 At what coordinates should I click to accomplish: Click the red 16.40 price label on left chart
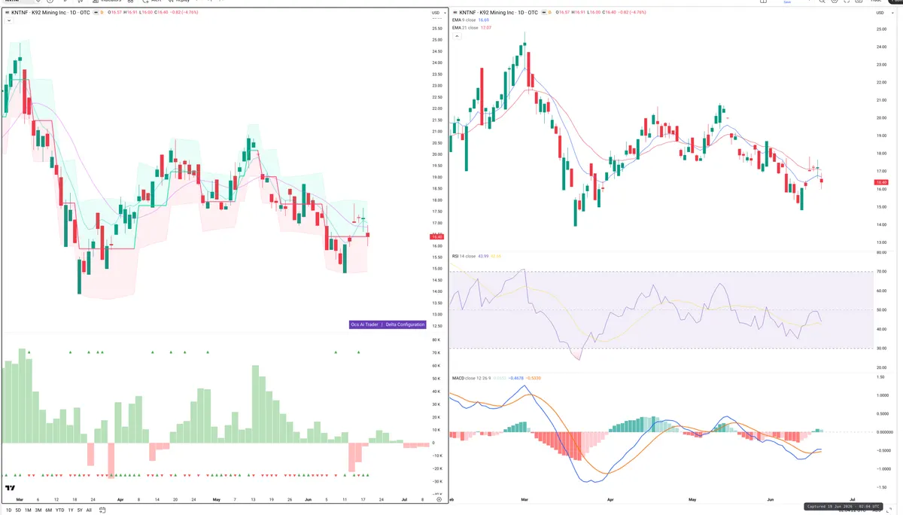pyautogui.click(x=436, y=236)
